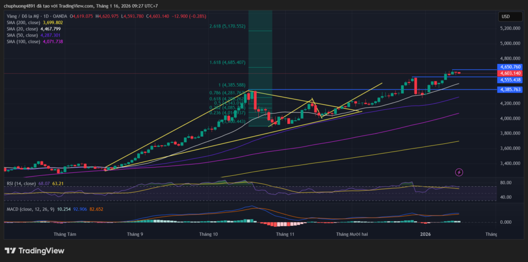Select the SMA (50, close) indicator legend
The height and width of the screenshot is (262, 528).
tap(23, 36)
